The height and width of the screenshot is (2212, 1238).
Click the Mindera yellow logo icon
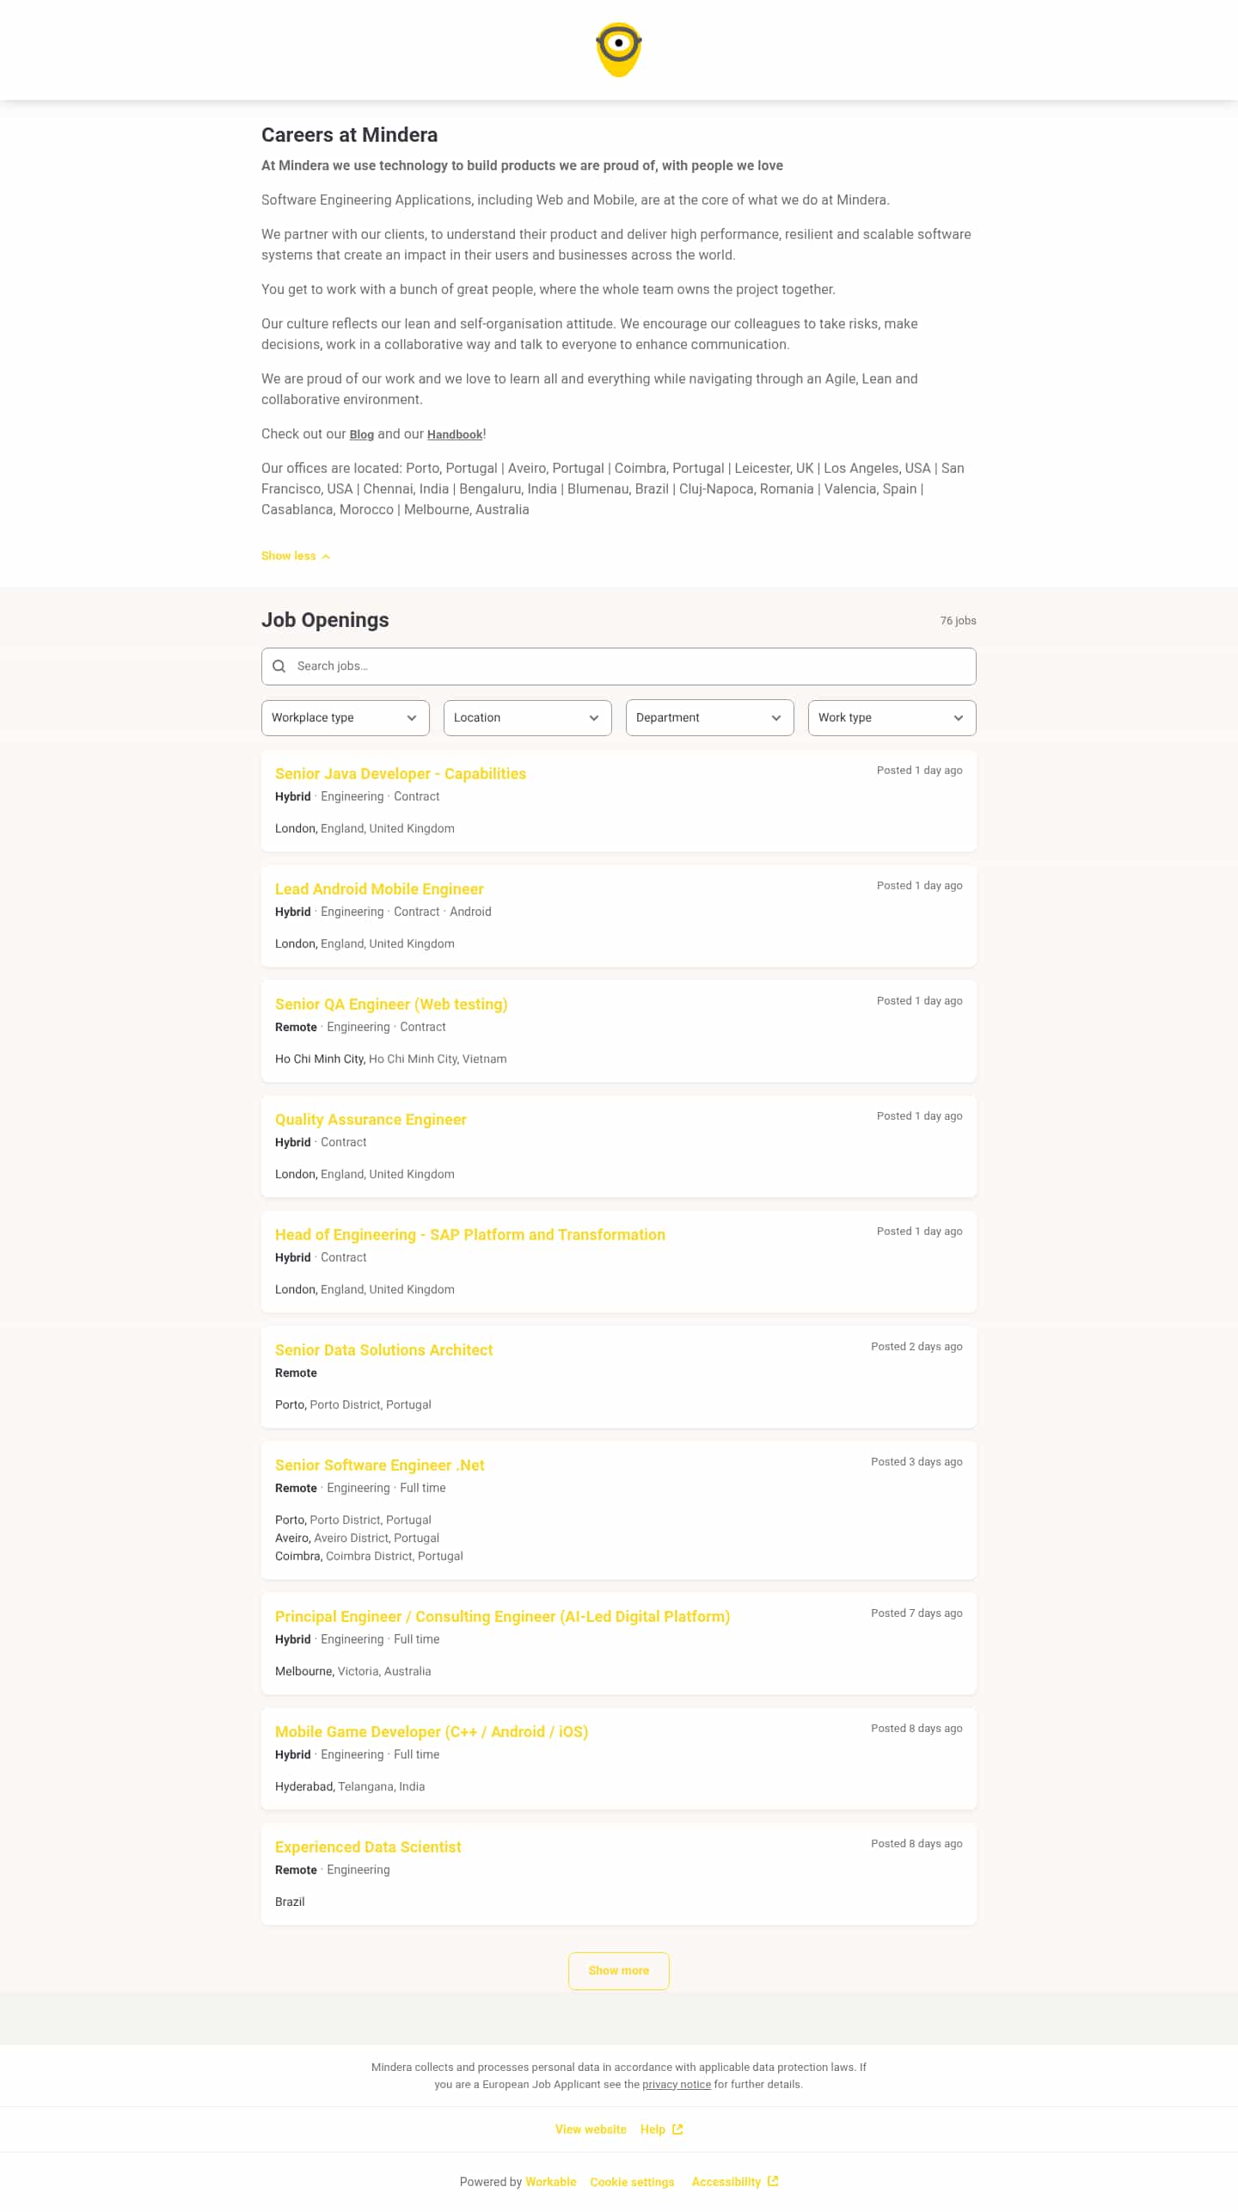click(x=619, y=50)
